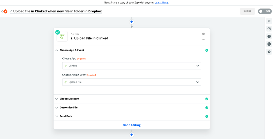Click the Zapier logo in the header
Viewport: 273px width, 139px height.
coord(5,11)
